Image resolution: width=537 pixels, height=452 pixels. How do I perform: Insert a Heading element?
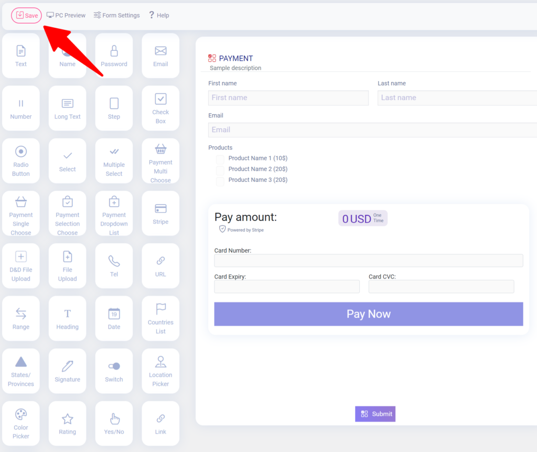tap(68, 318)
